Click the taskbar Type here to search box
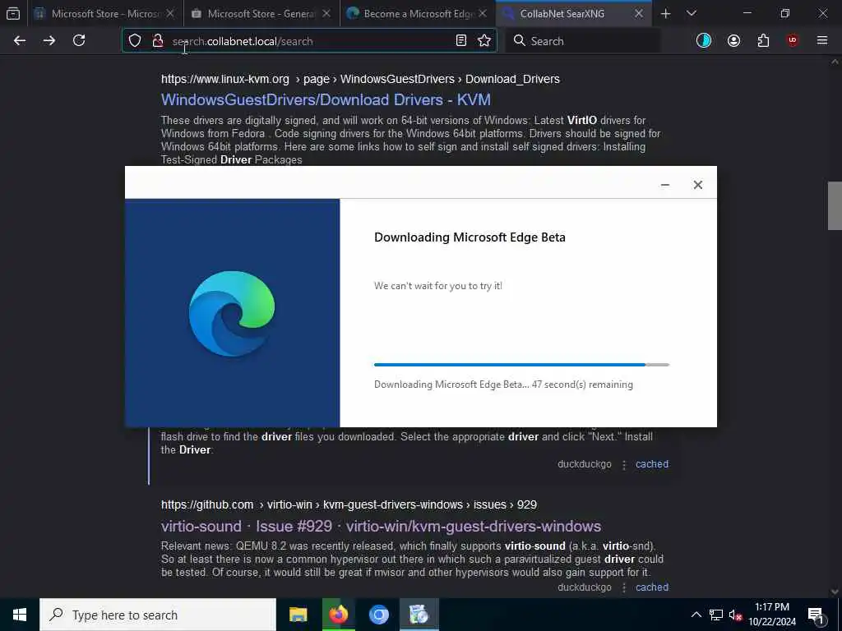Viewport: 842px width, 631px height. point(158,615)
